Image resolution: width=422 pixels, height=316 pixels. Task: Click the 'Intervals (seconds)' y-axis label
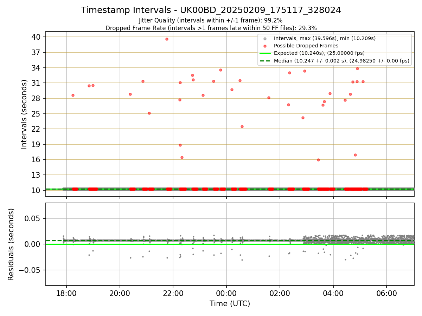(24, 114)
